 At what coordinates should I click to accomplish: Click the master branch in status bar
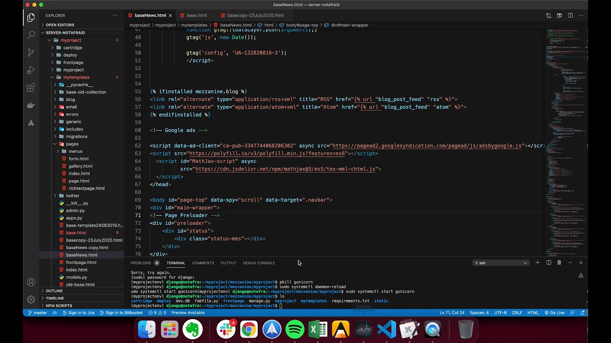pyautogui.click(x=37, y=313)
